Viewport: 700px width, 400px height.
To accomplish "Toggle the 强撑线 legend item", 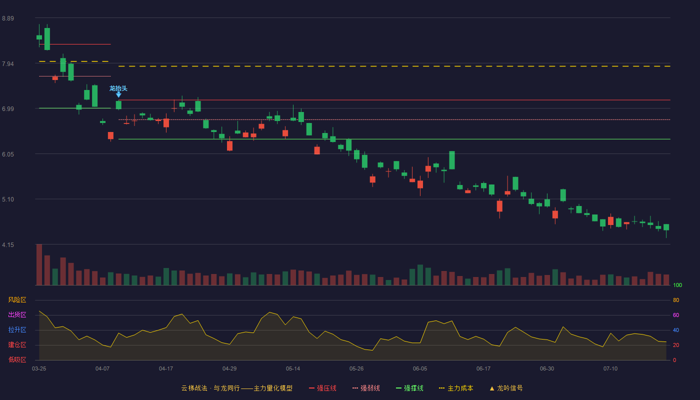I will (409, 388).
